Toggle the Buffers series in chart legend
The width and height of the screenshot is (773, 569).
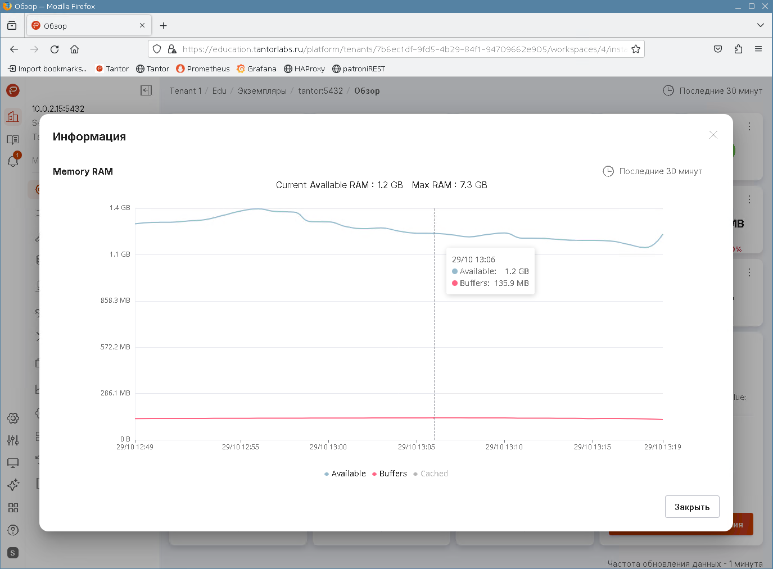(390, 474)
